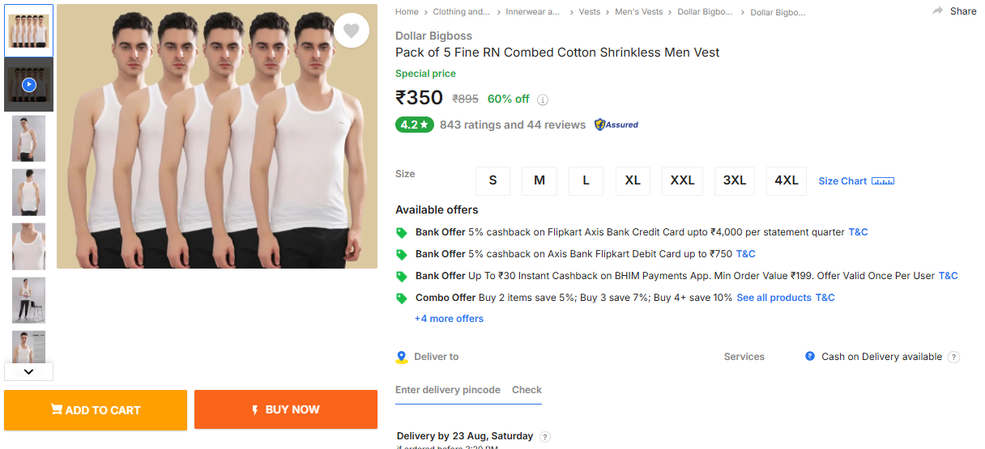Click the Share arrow icon
Screen dimensions: 985x449
click(938, 11)
